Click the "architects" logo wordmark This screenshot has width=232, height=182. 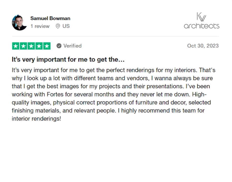click(202, 26)
